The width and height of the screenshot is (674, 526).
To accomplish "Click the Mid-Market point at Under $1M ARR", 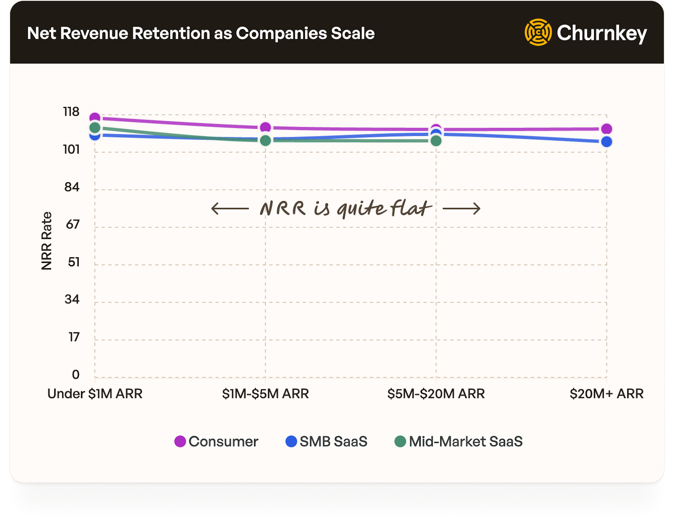I will click(95, 128).
